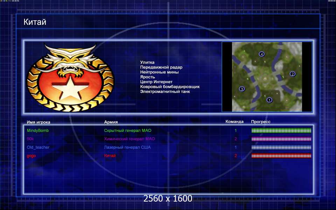Image resolution: width=336 pixels, height=210 pixels.
Task: Click the 'Китай' screen title
Action: 35,22
